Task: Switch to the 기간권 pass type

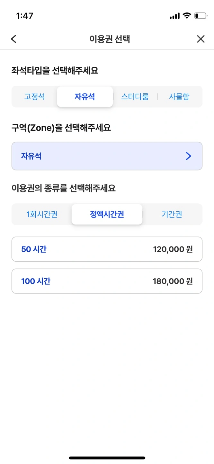Action: (172, 214)
